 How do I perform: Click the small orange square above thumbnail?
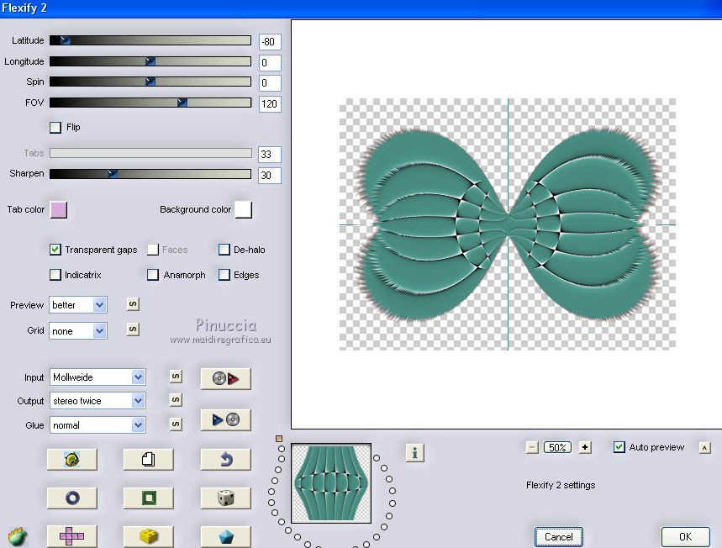coord(278,439)
